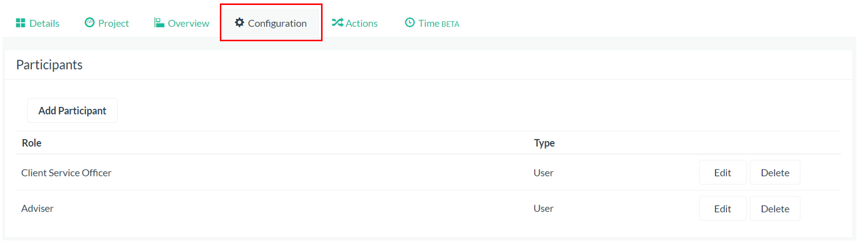858x245 pixels.
Task: Select the Configuration tab label
Action: 277,23
